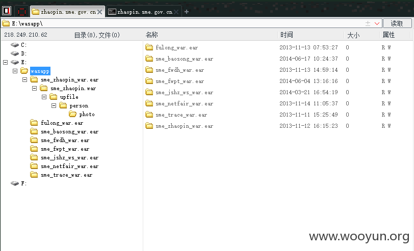Click the 目录(8),文件(0) count label
The height and width of the screenshot is (251, 414).
(x=97, y=35)
